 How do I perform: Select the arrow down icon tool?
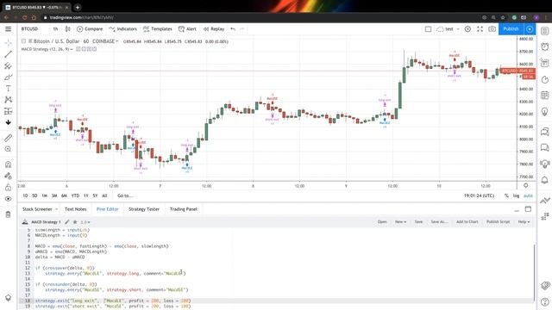pos(8,122)
